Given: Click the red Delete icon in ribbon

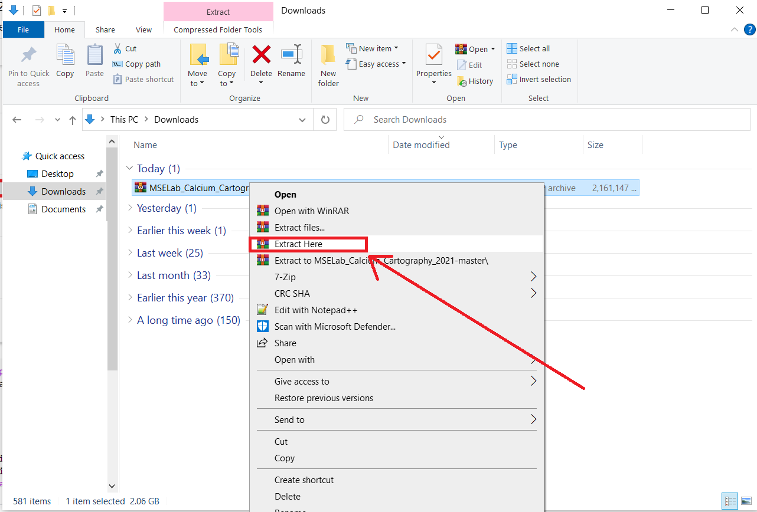Looking at the screenshot, I should click(x=261, y=56).
